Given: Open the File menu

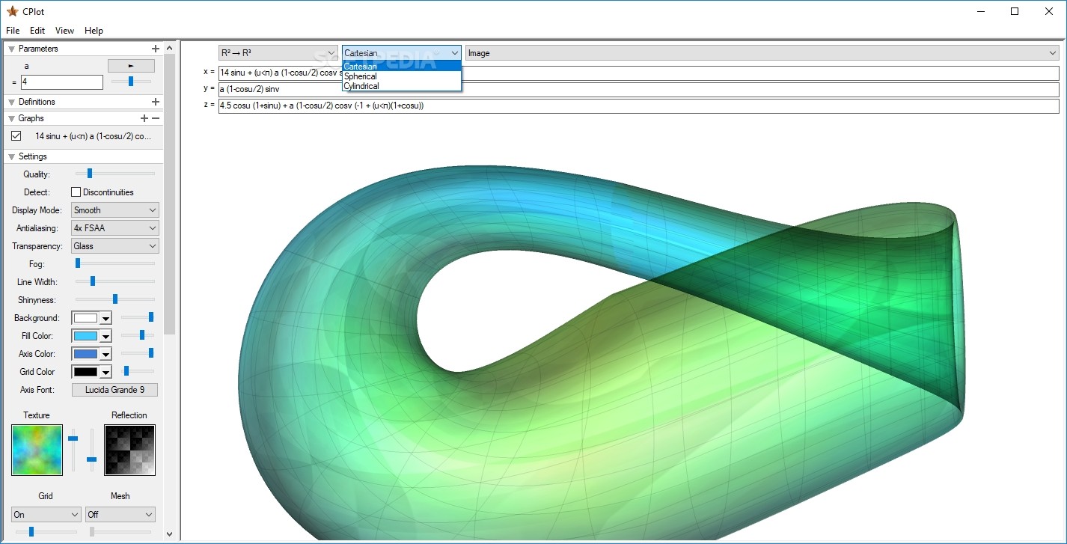Looking at the screenshot, I should [x=13, y=31].
